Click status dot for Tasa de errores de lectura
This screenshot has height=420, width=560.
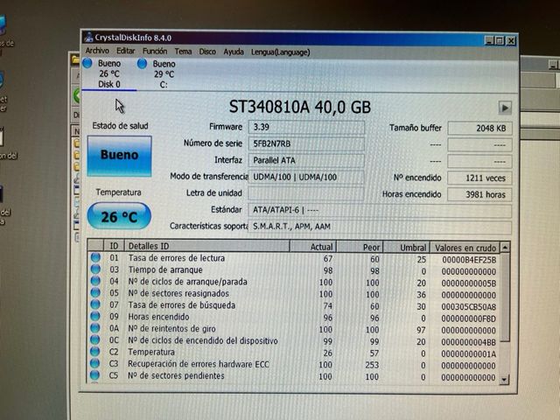point(95,257)
